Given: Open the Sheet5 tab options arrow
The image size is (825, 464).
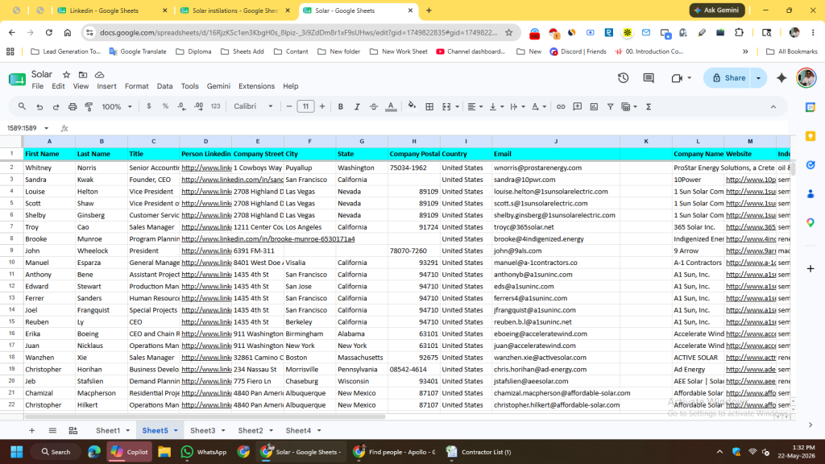Looking at the screenshot, I should (176, 430).
